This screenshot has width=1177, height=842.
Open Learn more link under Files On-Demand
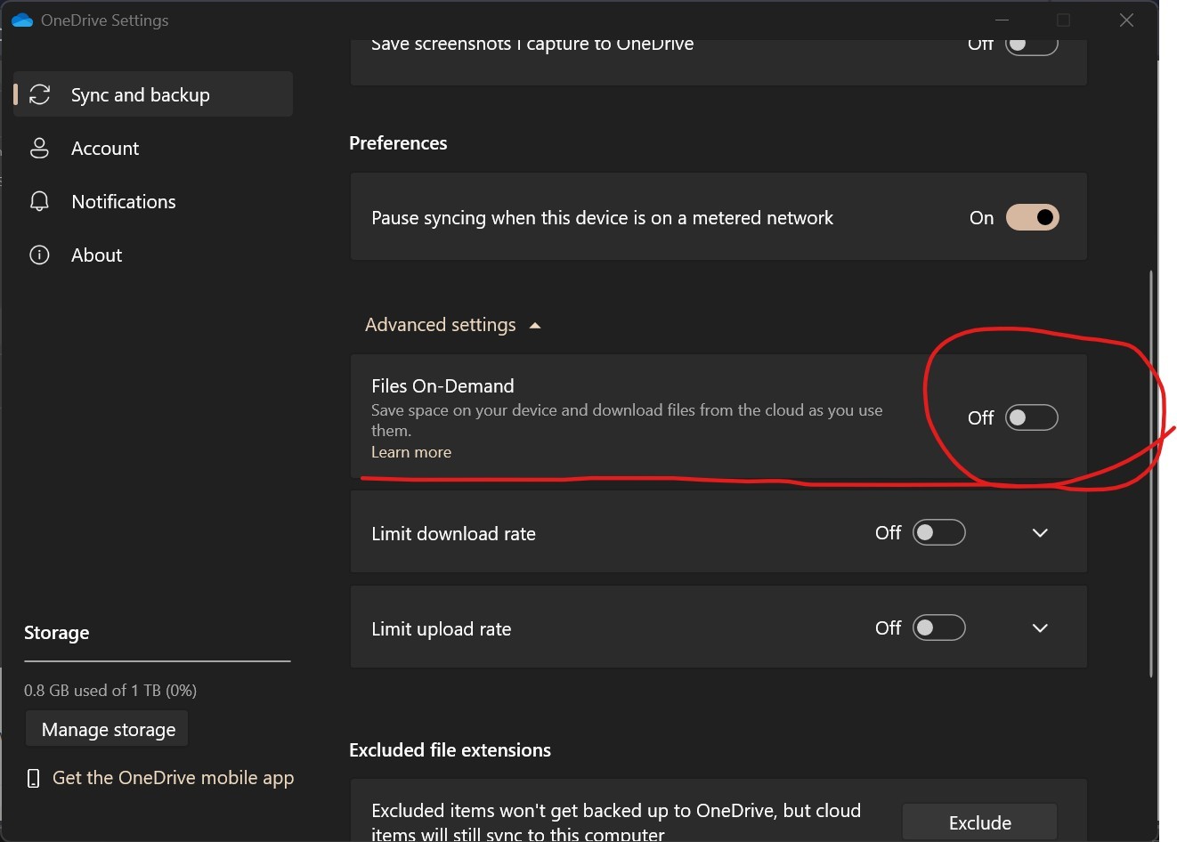click(x=411, y=452)
